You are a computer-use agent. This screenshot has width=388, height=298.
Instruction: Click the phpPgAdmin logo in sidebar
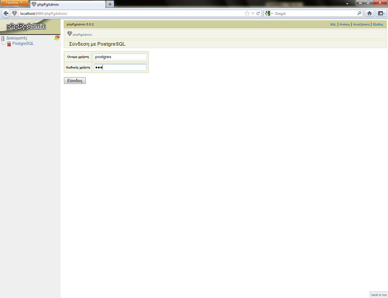pyautogui.click(x=26, y=27)
